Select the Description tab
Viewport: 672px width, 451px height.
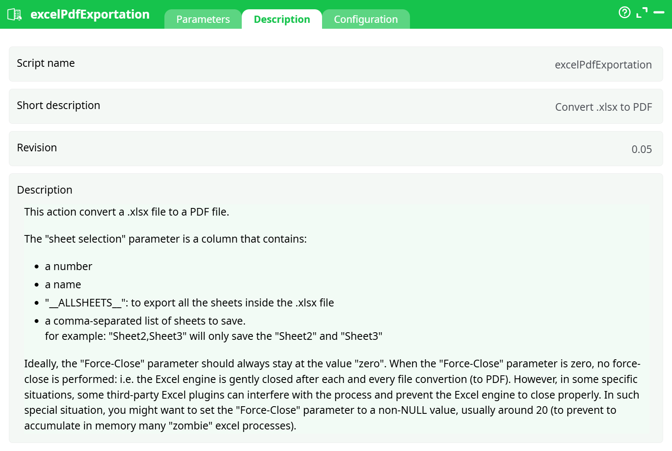pos(281,19)
